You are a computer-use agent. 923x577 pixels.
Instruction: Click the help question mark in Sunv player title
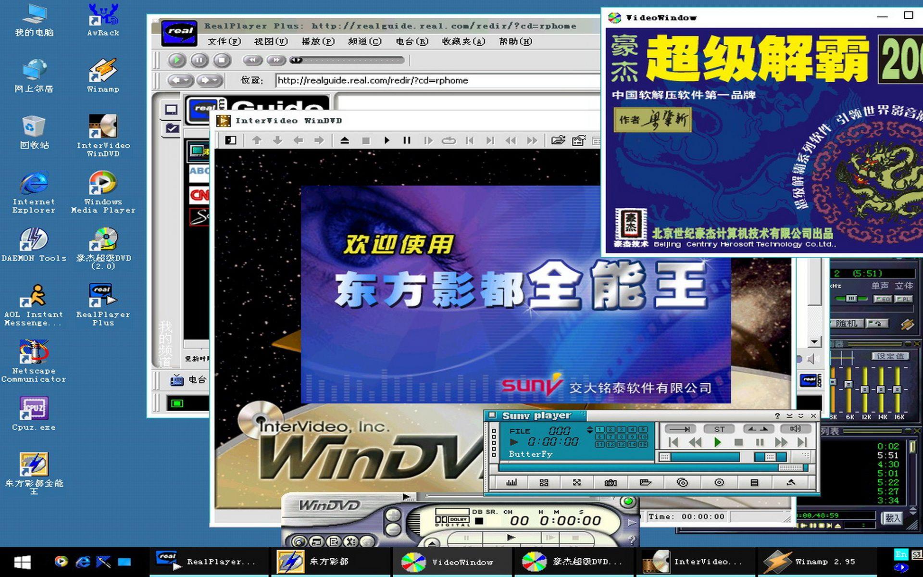777,415
